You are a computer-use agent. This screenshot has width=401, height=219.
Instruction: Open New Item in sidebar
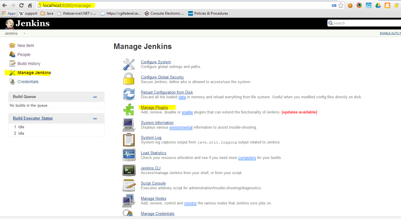click(x=26, y=45)
